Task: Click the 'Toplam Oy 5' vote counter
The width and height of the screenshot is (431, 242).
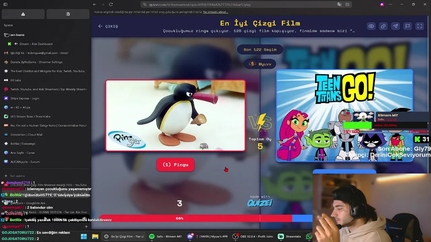Action: point(260,143)
